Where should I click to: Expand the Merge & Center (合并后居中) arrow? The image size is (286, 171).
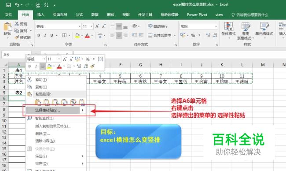click(175, 35)
